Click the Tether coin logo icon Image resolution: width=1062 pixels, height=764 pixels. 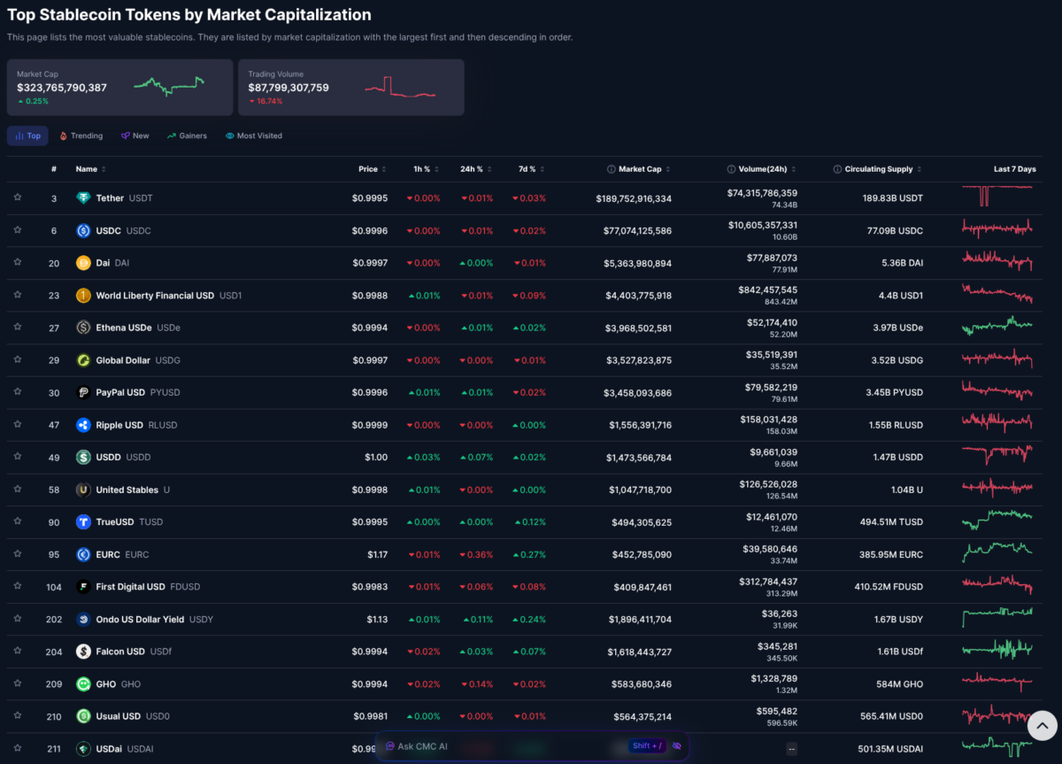point(83,198)
